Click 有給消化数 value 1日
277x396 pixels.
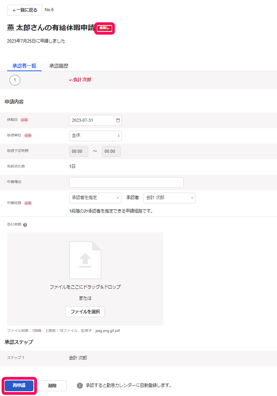72,166
